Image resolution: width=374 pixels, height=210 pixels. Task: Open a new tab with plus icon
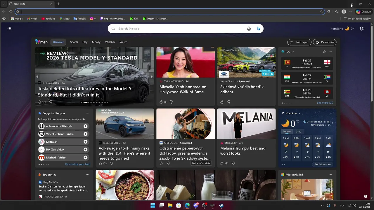pos(58,4)
